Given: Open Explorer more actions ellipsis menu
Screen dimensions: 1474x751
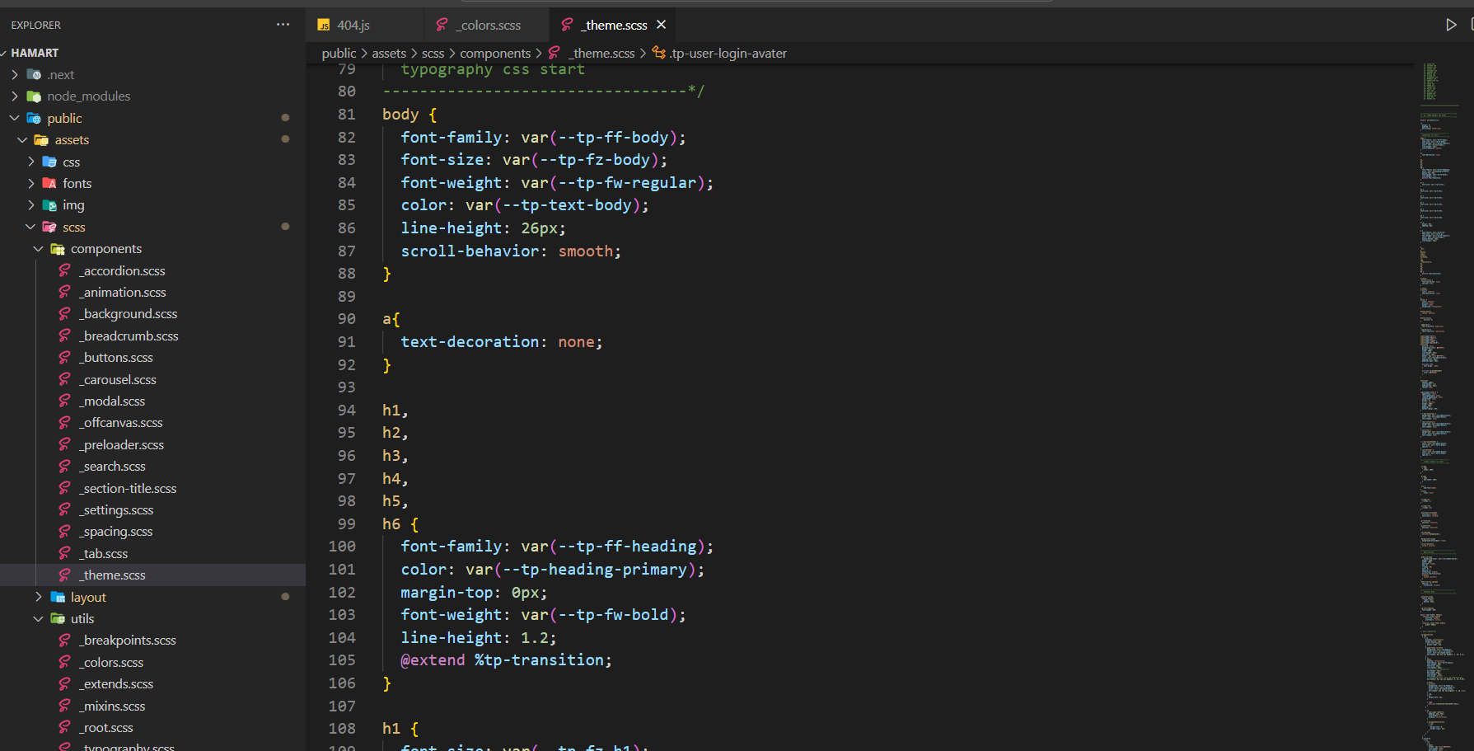Looking at the screenshot, I should coord(283,25).
